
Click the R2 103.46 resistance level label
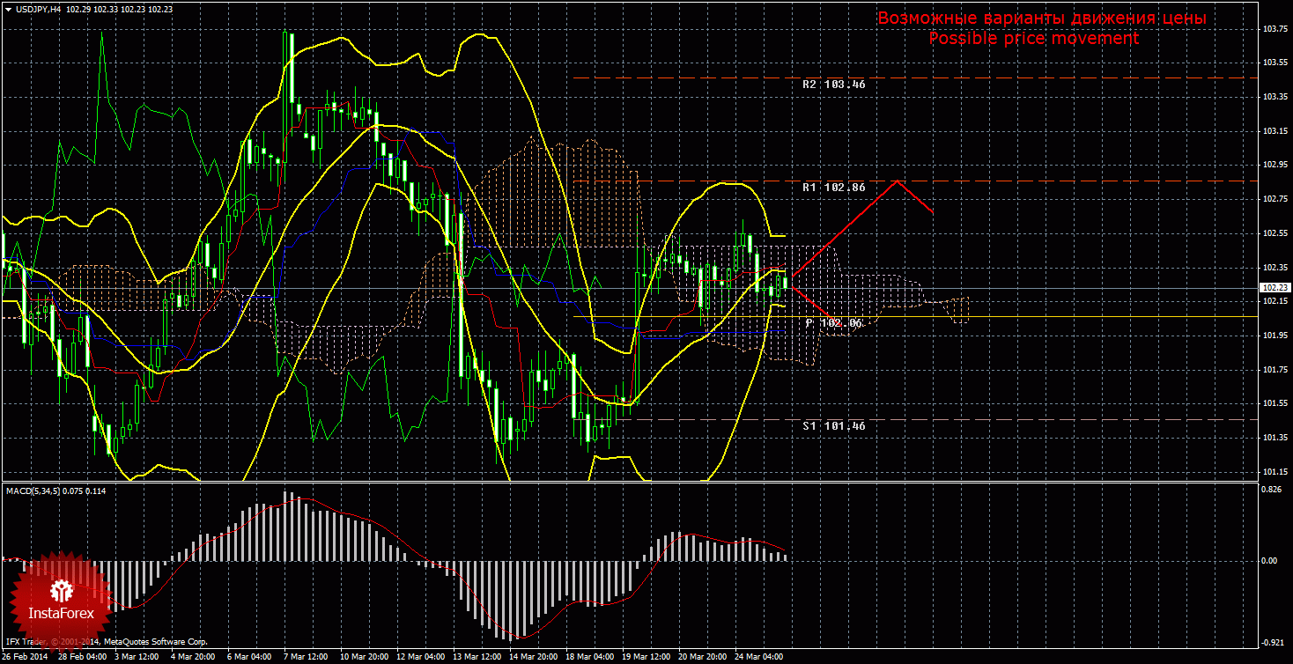833,85
